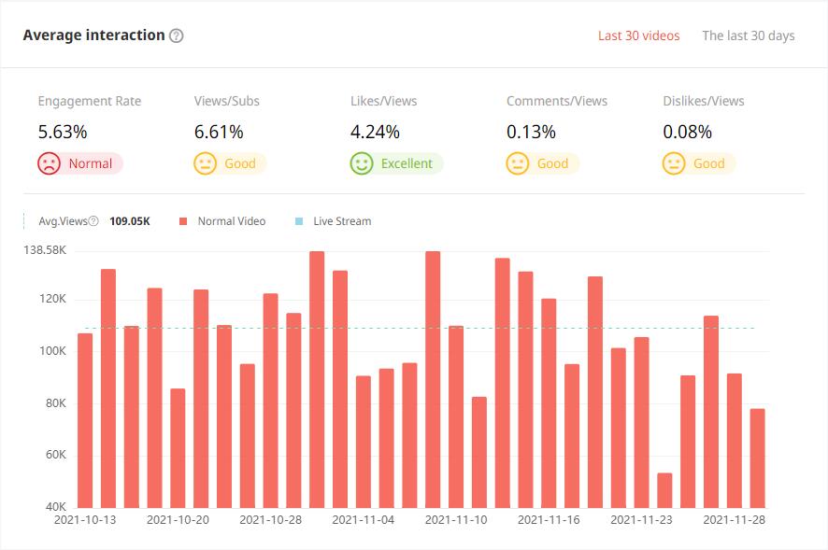Click the help icon beside Average interaction
Image resolution: width=828 pixels, height=550 pixels.
[177, 35]
